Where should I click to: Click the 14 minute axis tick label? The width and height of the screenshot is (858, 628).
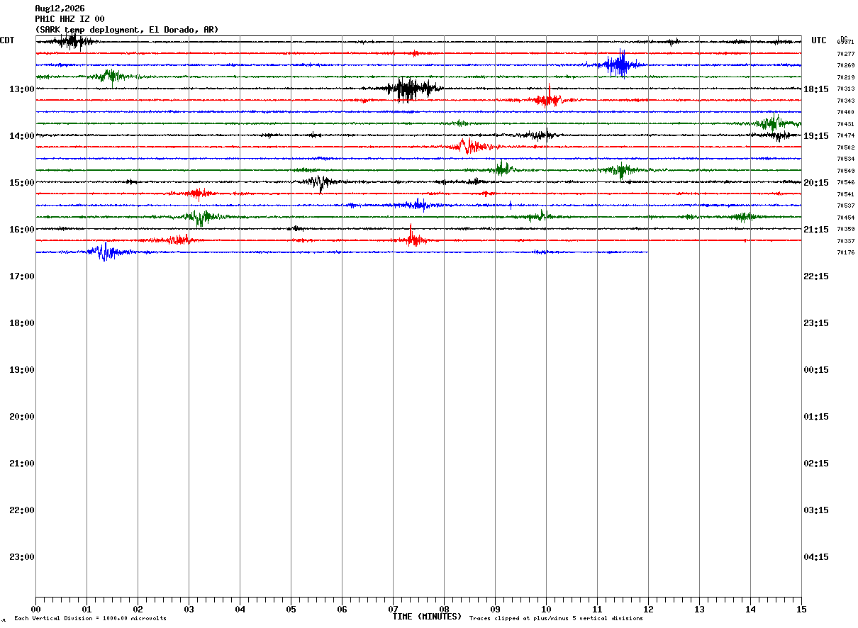click(750, 609)
